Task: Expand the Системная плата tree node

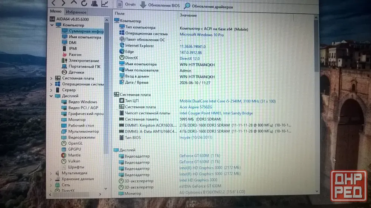Action: click(x=51, y=78)
